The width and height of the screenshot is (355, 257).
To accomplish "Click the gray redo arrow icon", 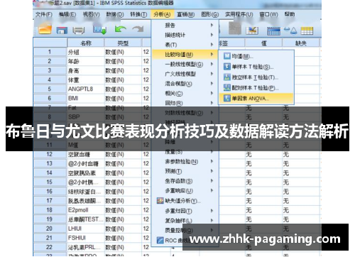I will tap(138, 29).
